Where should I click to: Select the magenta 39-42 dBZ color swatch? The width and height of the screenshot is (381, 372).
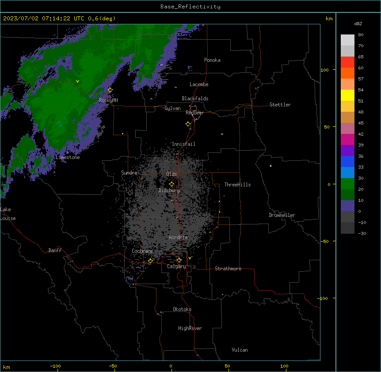pyautogui.click(x=347, y=139)
